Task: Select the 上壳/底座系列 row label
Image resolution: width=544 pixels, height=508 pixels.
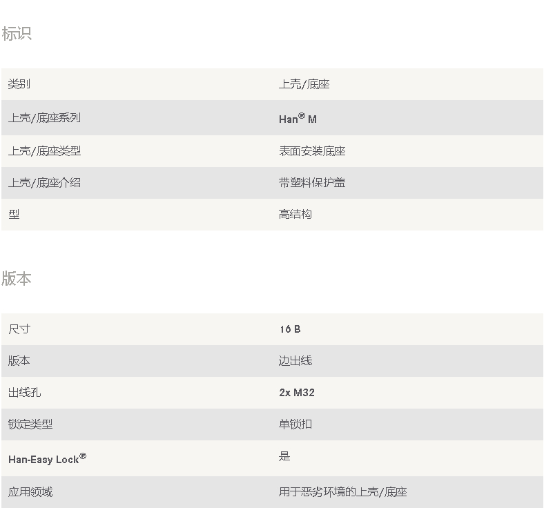Action: pos(44,117)
